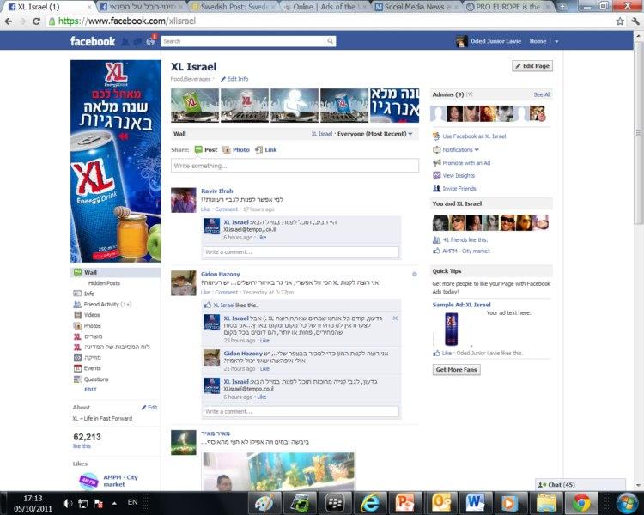Switch to Online Ads of the tab

(324, 7)
